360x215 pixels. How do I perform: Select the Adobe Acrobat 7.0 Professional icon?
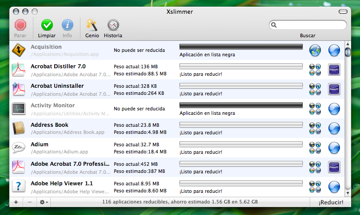[19, 167]
